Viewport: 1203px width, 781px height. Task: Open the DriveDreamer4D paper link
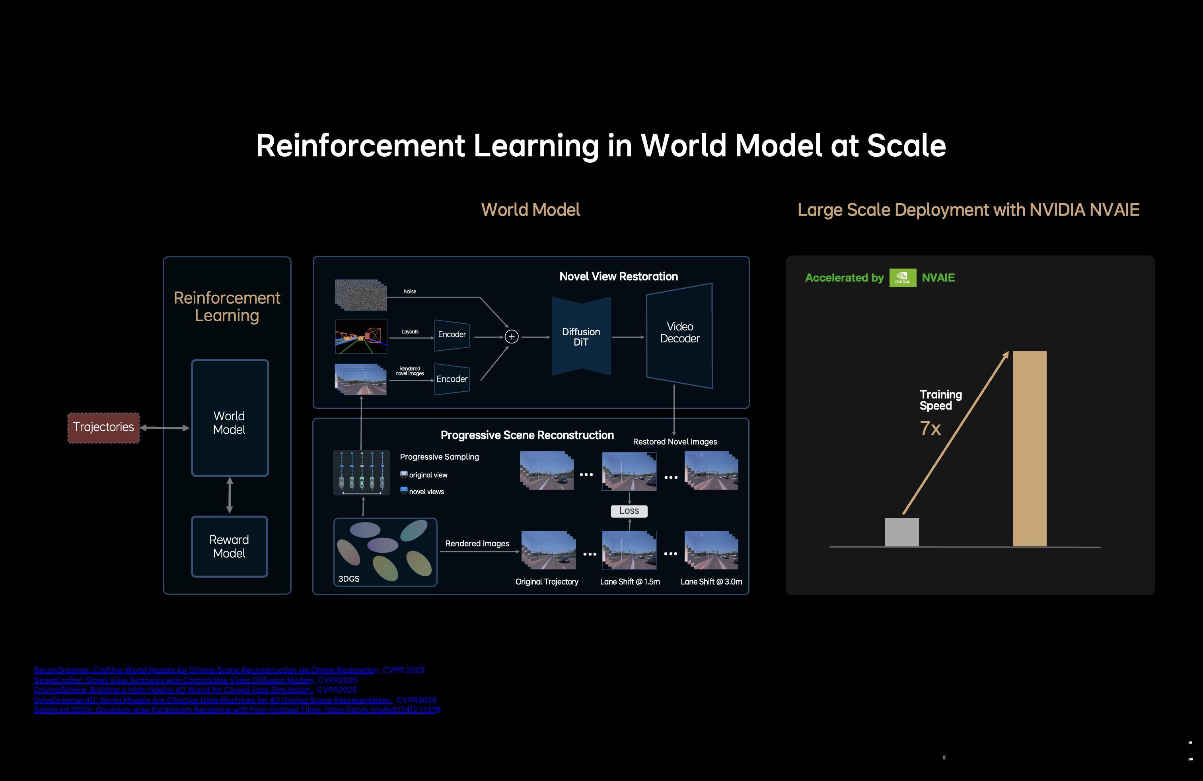213,699
